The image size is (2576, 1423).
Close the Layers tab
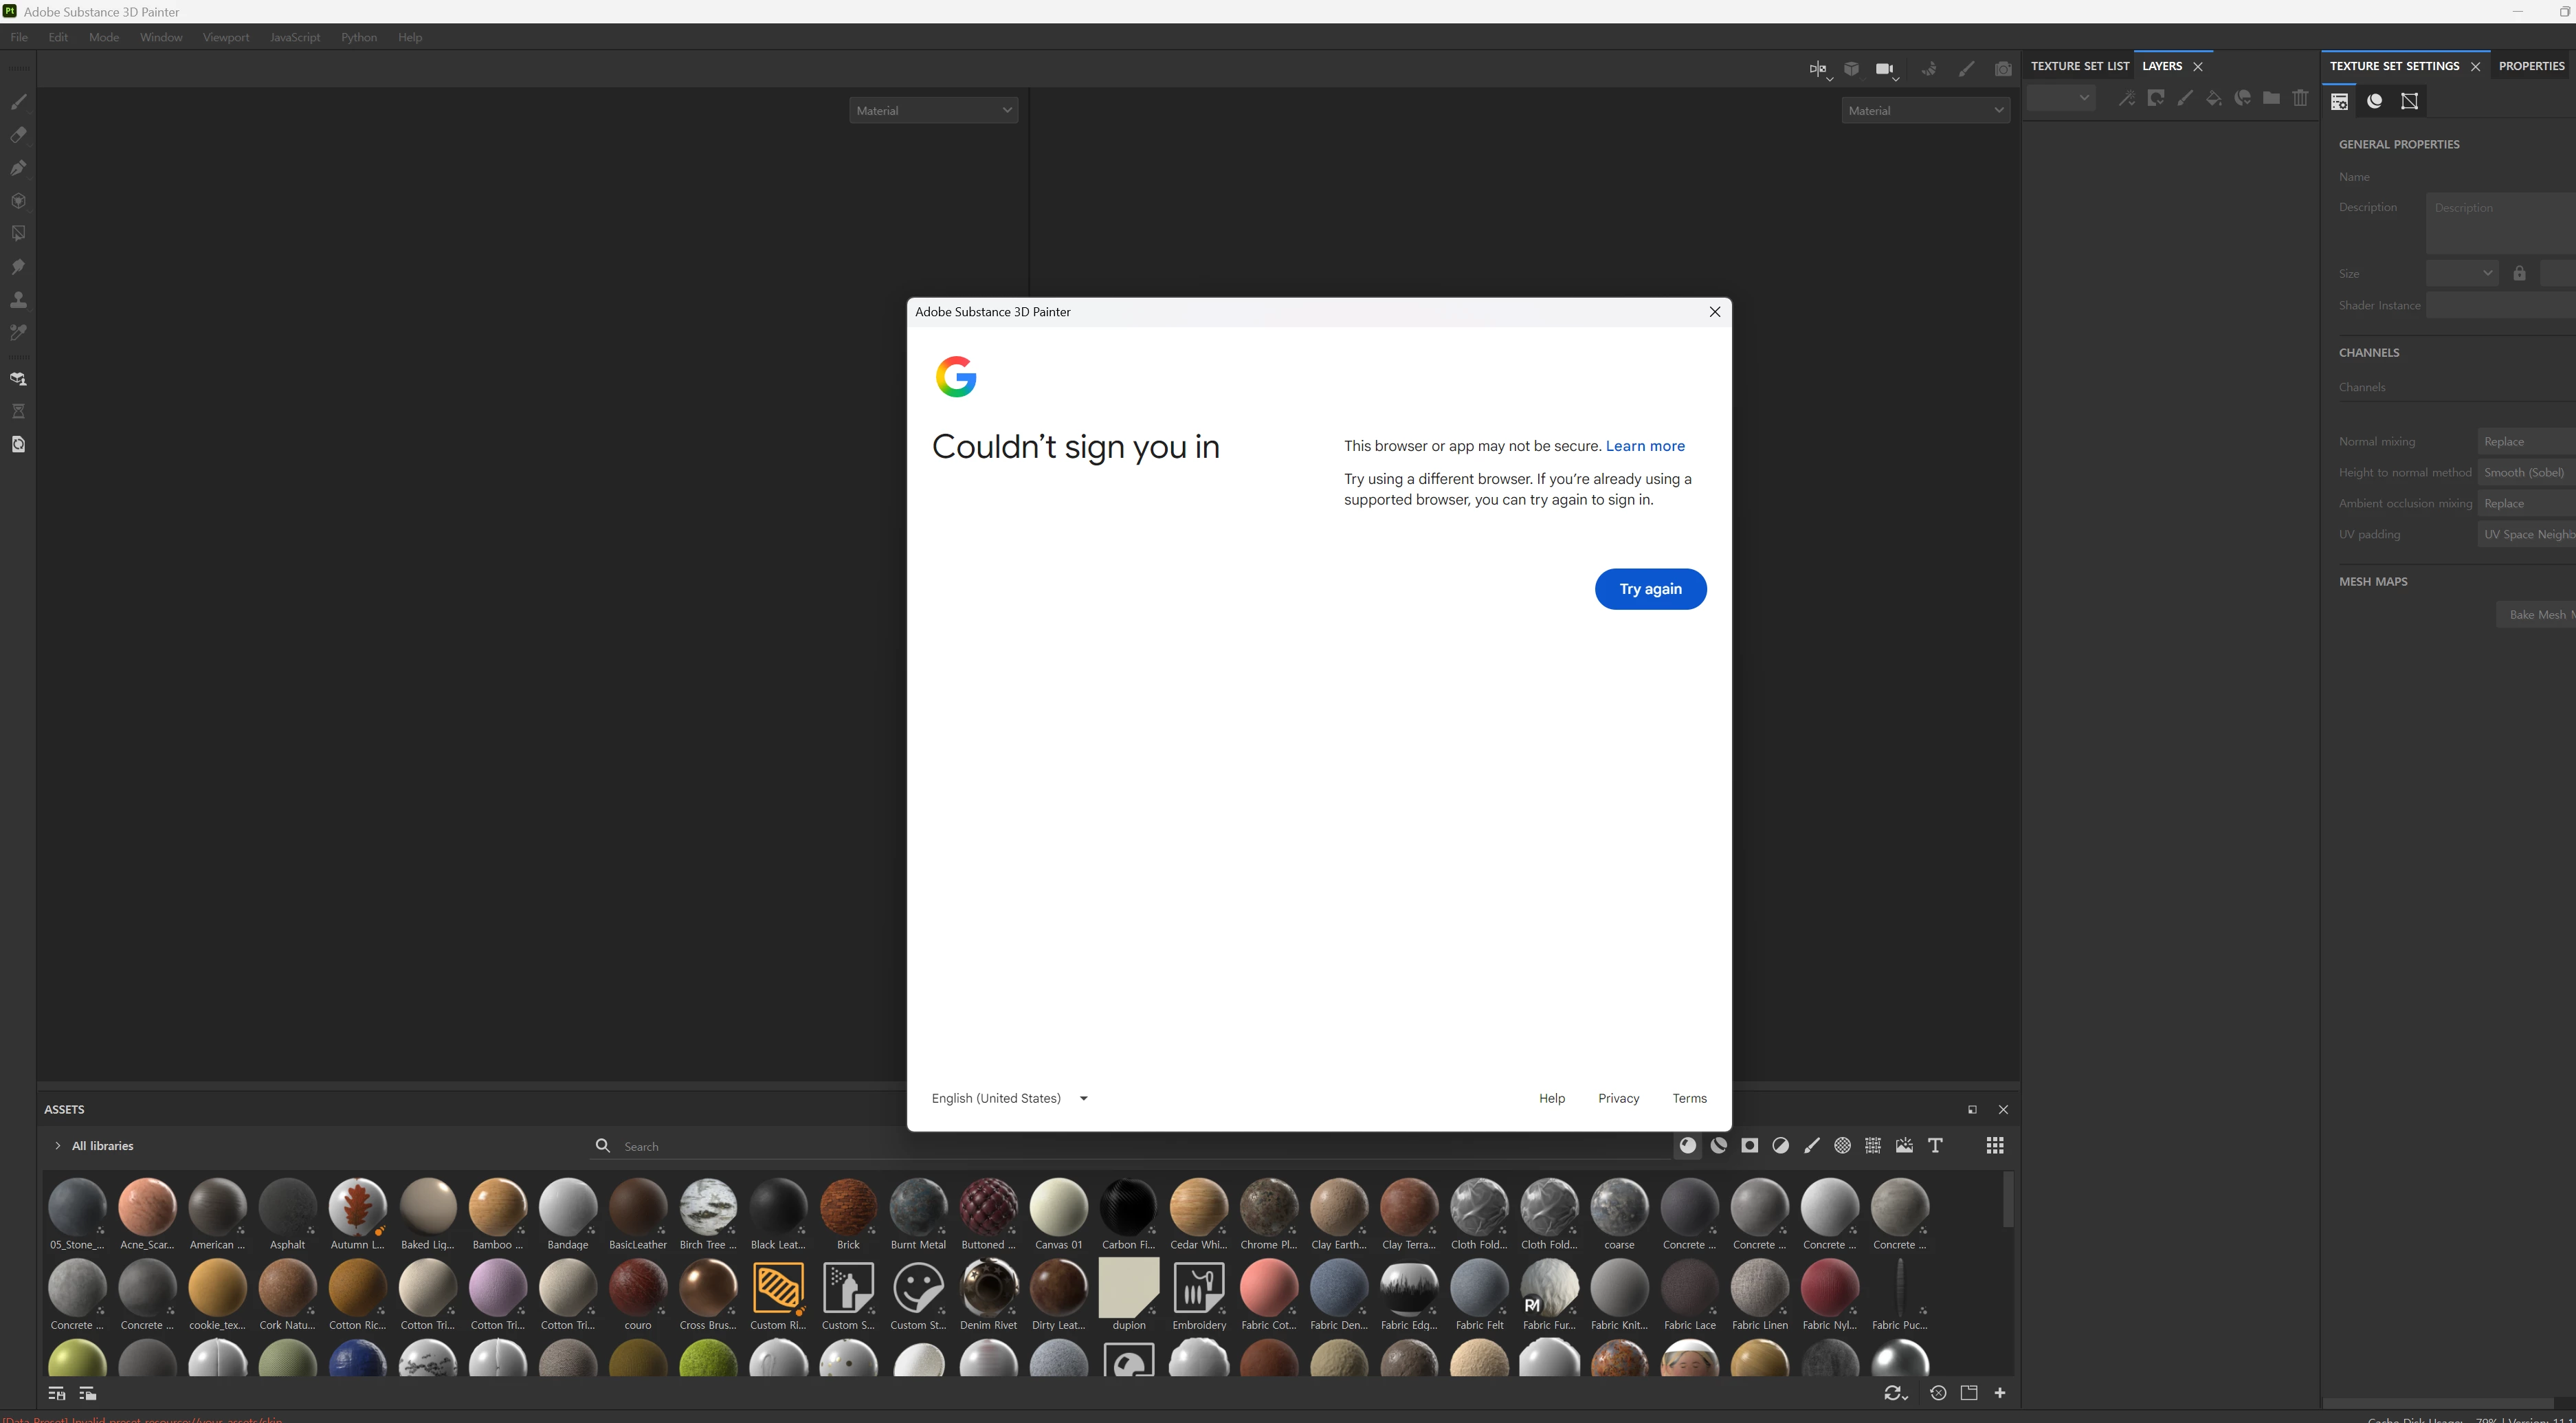point(2198,67)
